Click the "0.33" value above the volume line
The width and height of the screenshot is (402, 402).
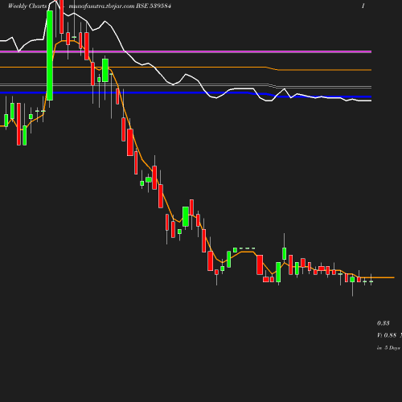pyautogui.click(x=384, y=323)
